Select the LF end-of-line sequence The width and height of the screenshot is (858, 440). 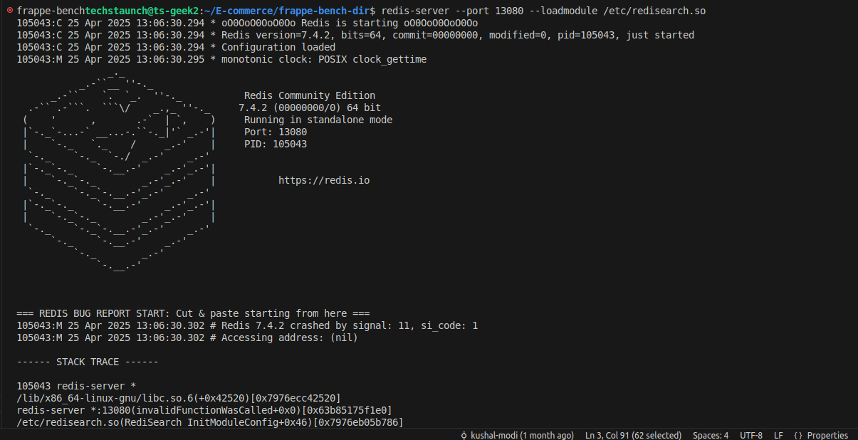(x=778, y=435)
